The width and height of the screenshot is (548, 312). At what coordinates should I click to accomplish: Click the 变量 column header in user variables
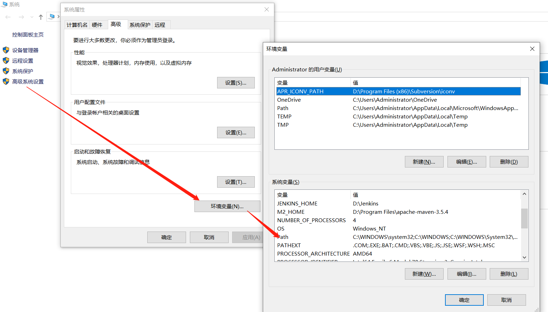point(313,83)
